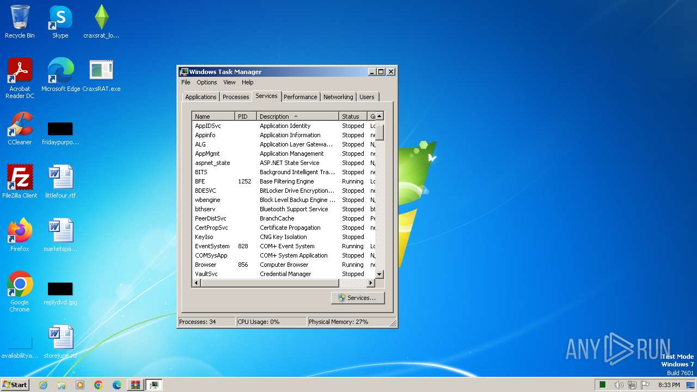This screenshot has height=392, width=697.
Task: Select the aspnet_state service row
Action: coord(284,163)
